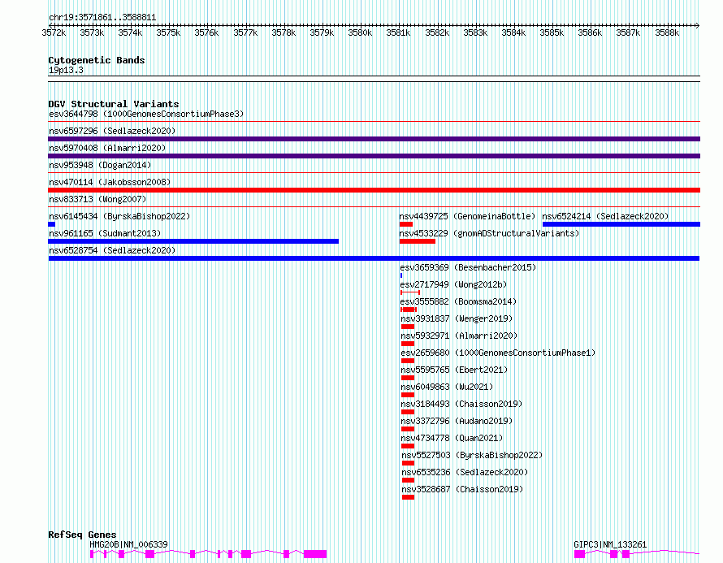Click the 3576k ruler position

tap(206, 32)
